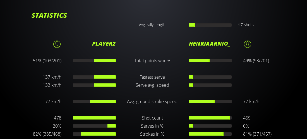Click HENRIAARNIO_'s Shot count bar
Screen dimensions: 307x139
coord(210,118)
